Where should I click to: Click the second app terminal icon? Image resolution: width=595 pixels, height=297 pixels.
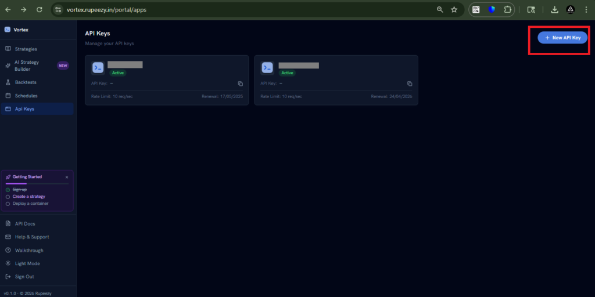click(267, 68)
